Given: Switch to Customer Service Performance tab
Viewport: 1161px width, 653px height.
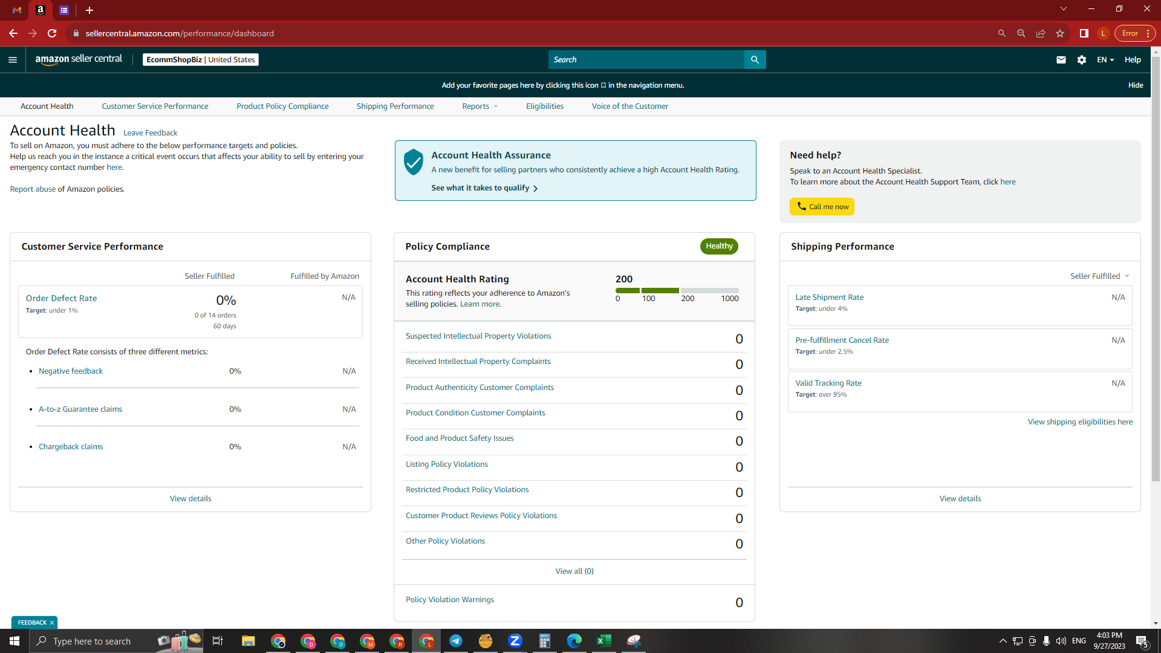Looking at the screenshot, I should pyautogui.click(x=155, y=106).
